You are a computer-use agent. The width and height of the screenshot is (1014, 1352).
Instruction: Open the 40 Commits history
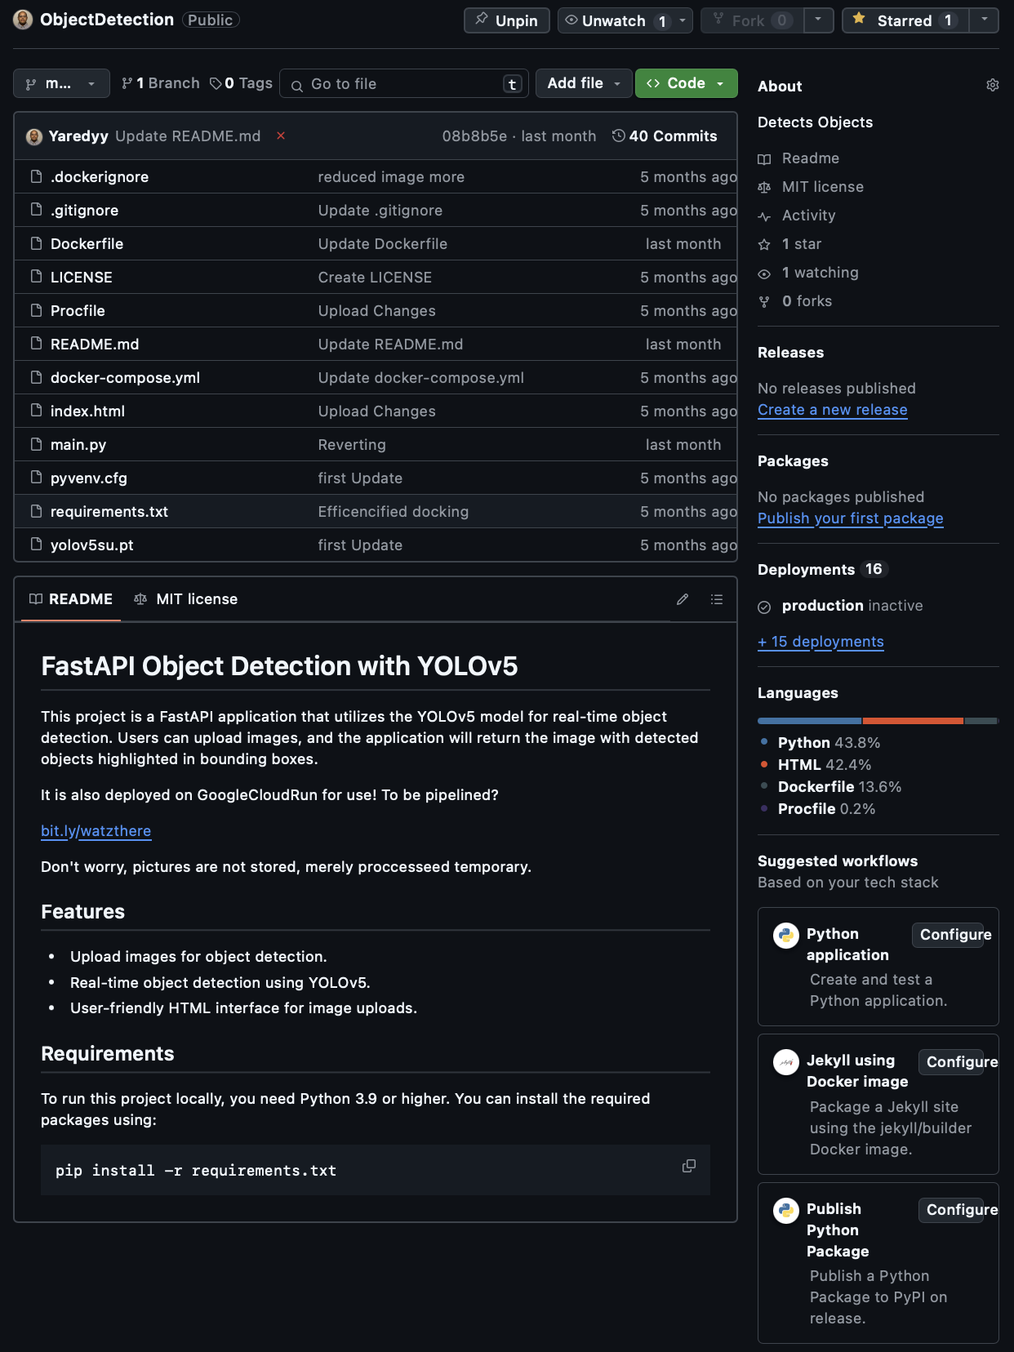[x=665, y=136]
